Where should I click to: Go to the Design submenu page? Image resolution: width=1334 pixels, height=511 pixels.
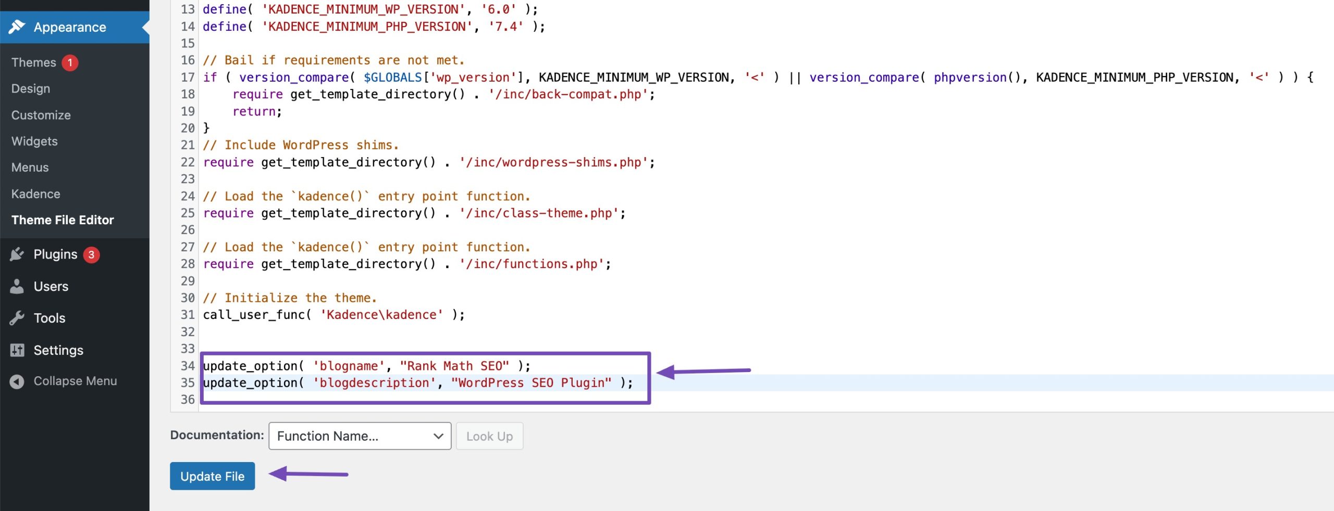tap(31, 88)
